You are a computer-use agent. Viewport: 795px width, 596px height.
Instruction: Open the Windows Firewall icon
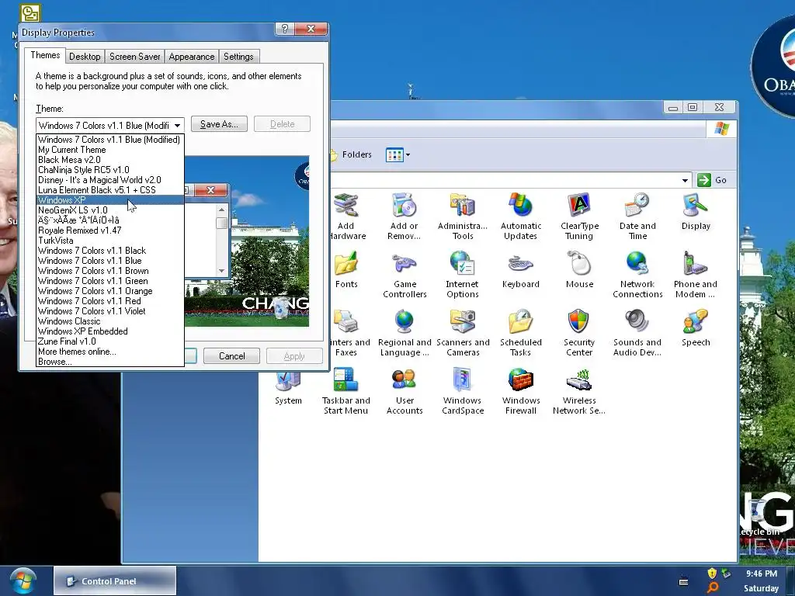[521, 391]
